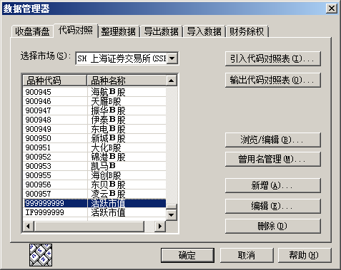Click the horizontal scroll left arrow

coord(29,226)
